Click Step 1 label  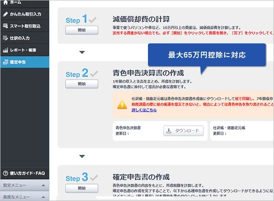(x=76, y=19)
